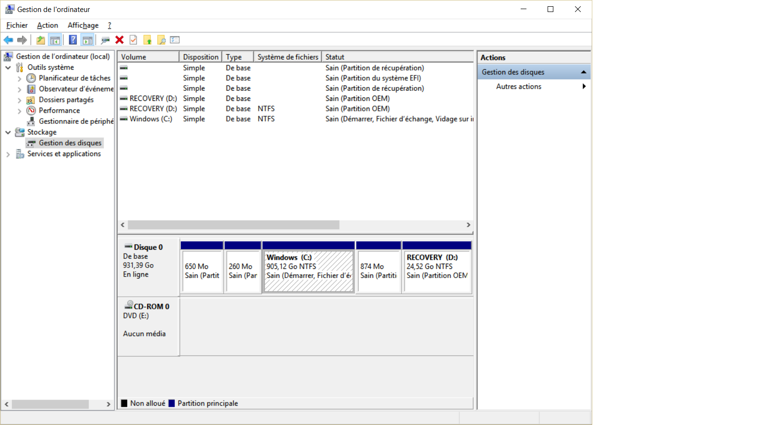Click the 260 Mo partition block

[243, 267]
